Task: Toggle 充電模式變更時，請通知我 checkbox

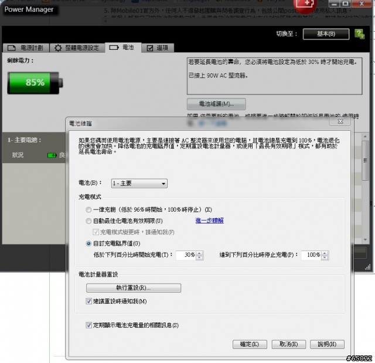Action: coord(96,232)
